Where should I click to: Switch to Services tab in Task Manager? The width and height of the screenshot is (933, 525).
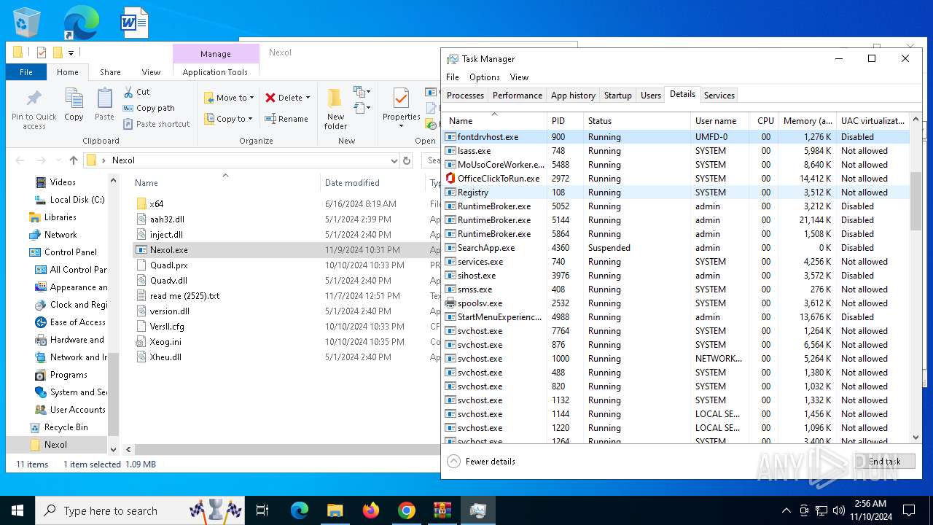pyautogui.click(x=719, y=96)
